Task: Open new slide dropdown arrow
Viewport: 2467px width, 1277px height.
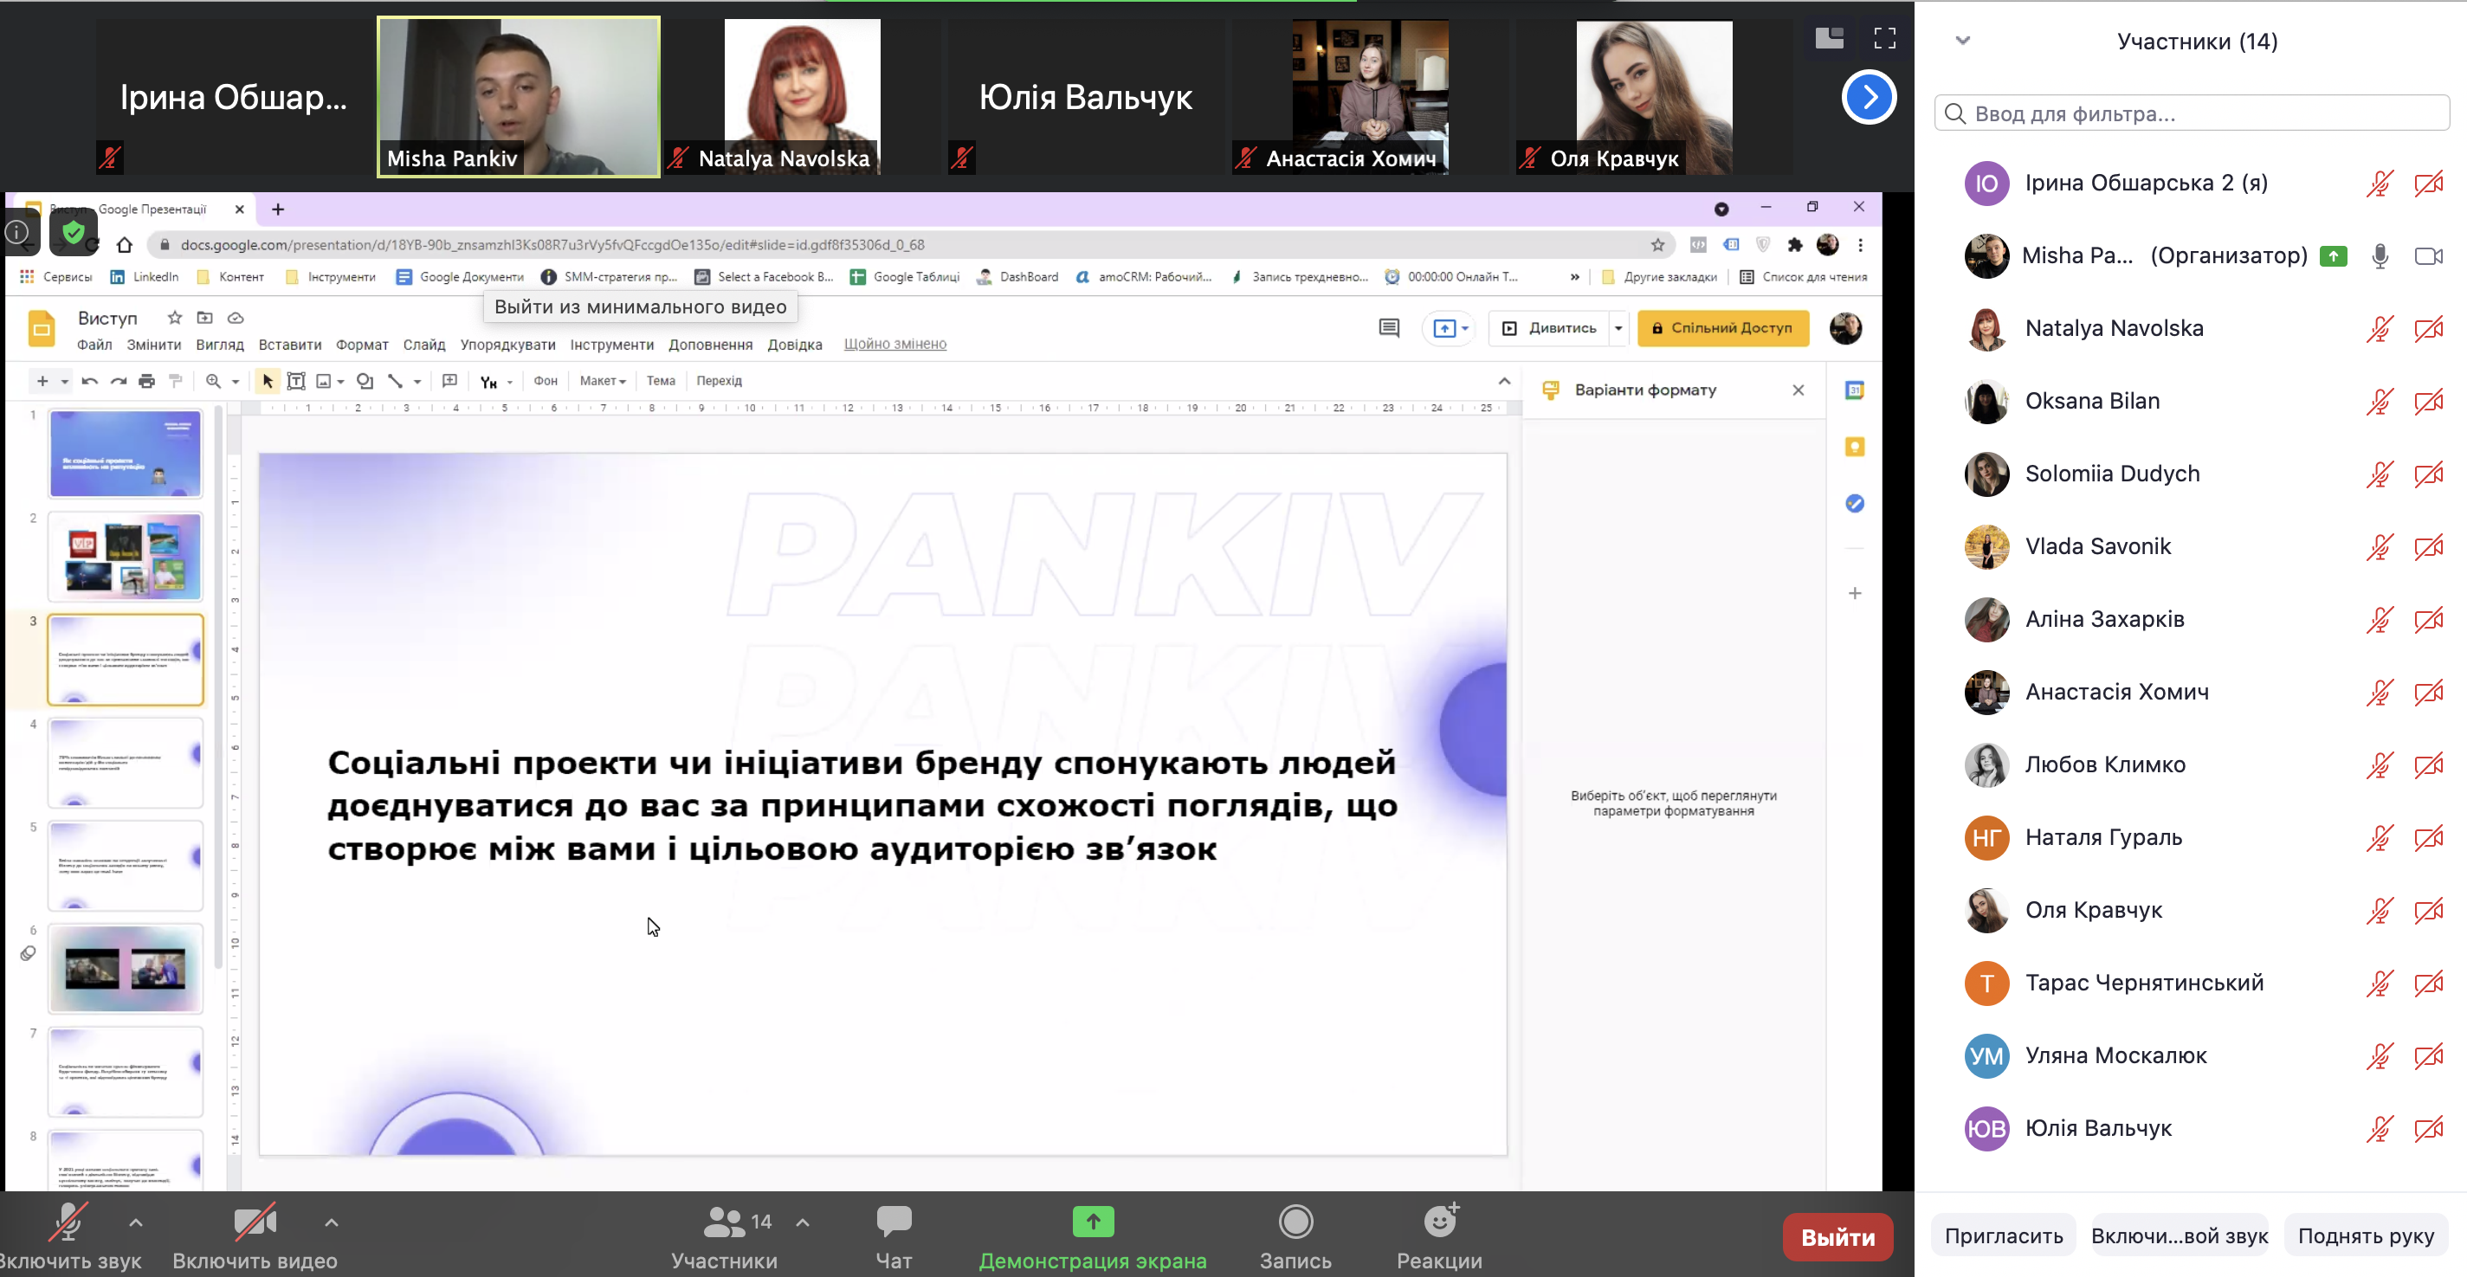Action: [65, 381]
